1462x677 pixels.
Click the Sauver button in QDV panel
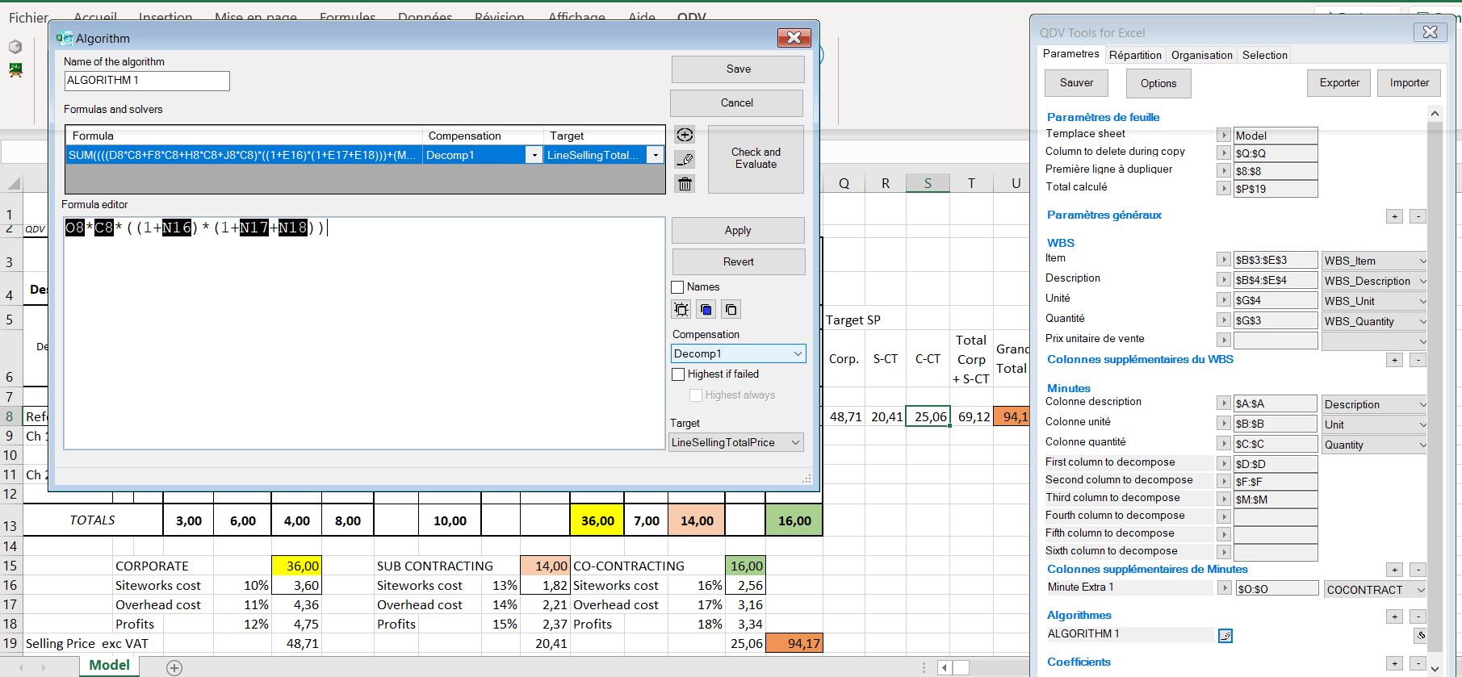(1076, 82)
